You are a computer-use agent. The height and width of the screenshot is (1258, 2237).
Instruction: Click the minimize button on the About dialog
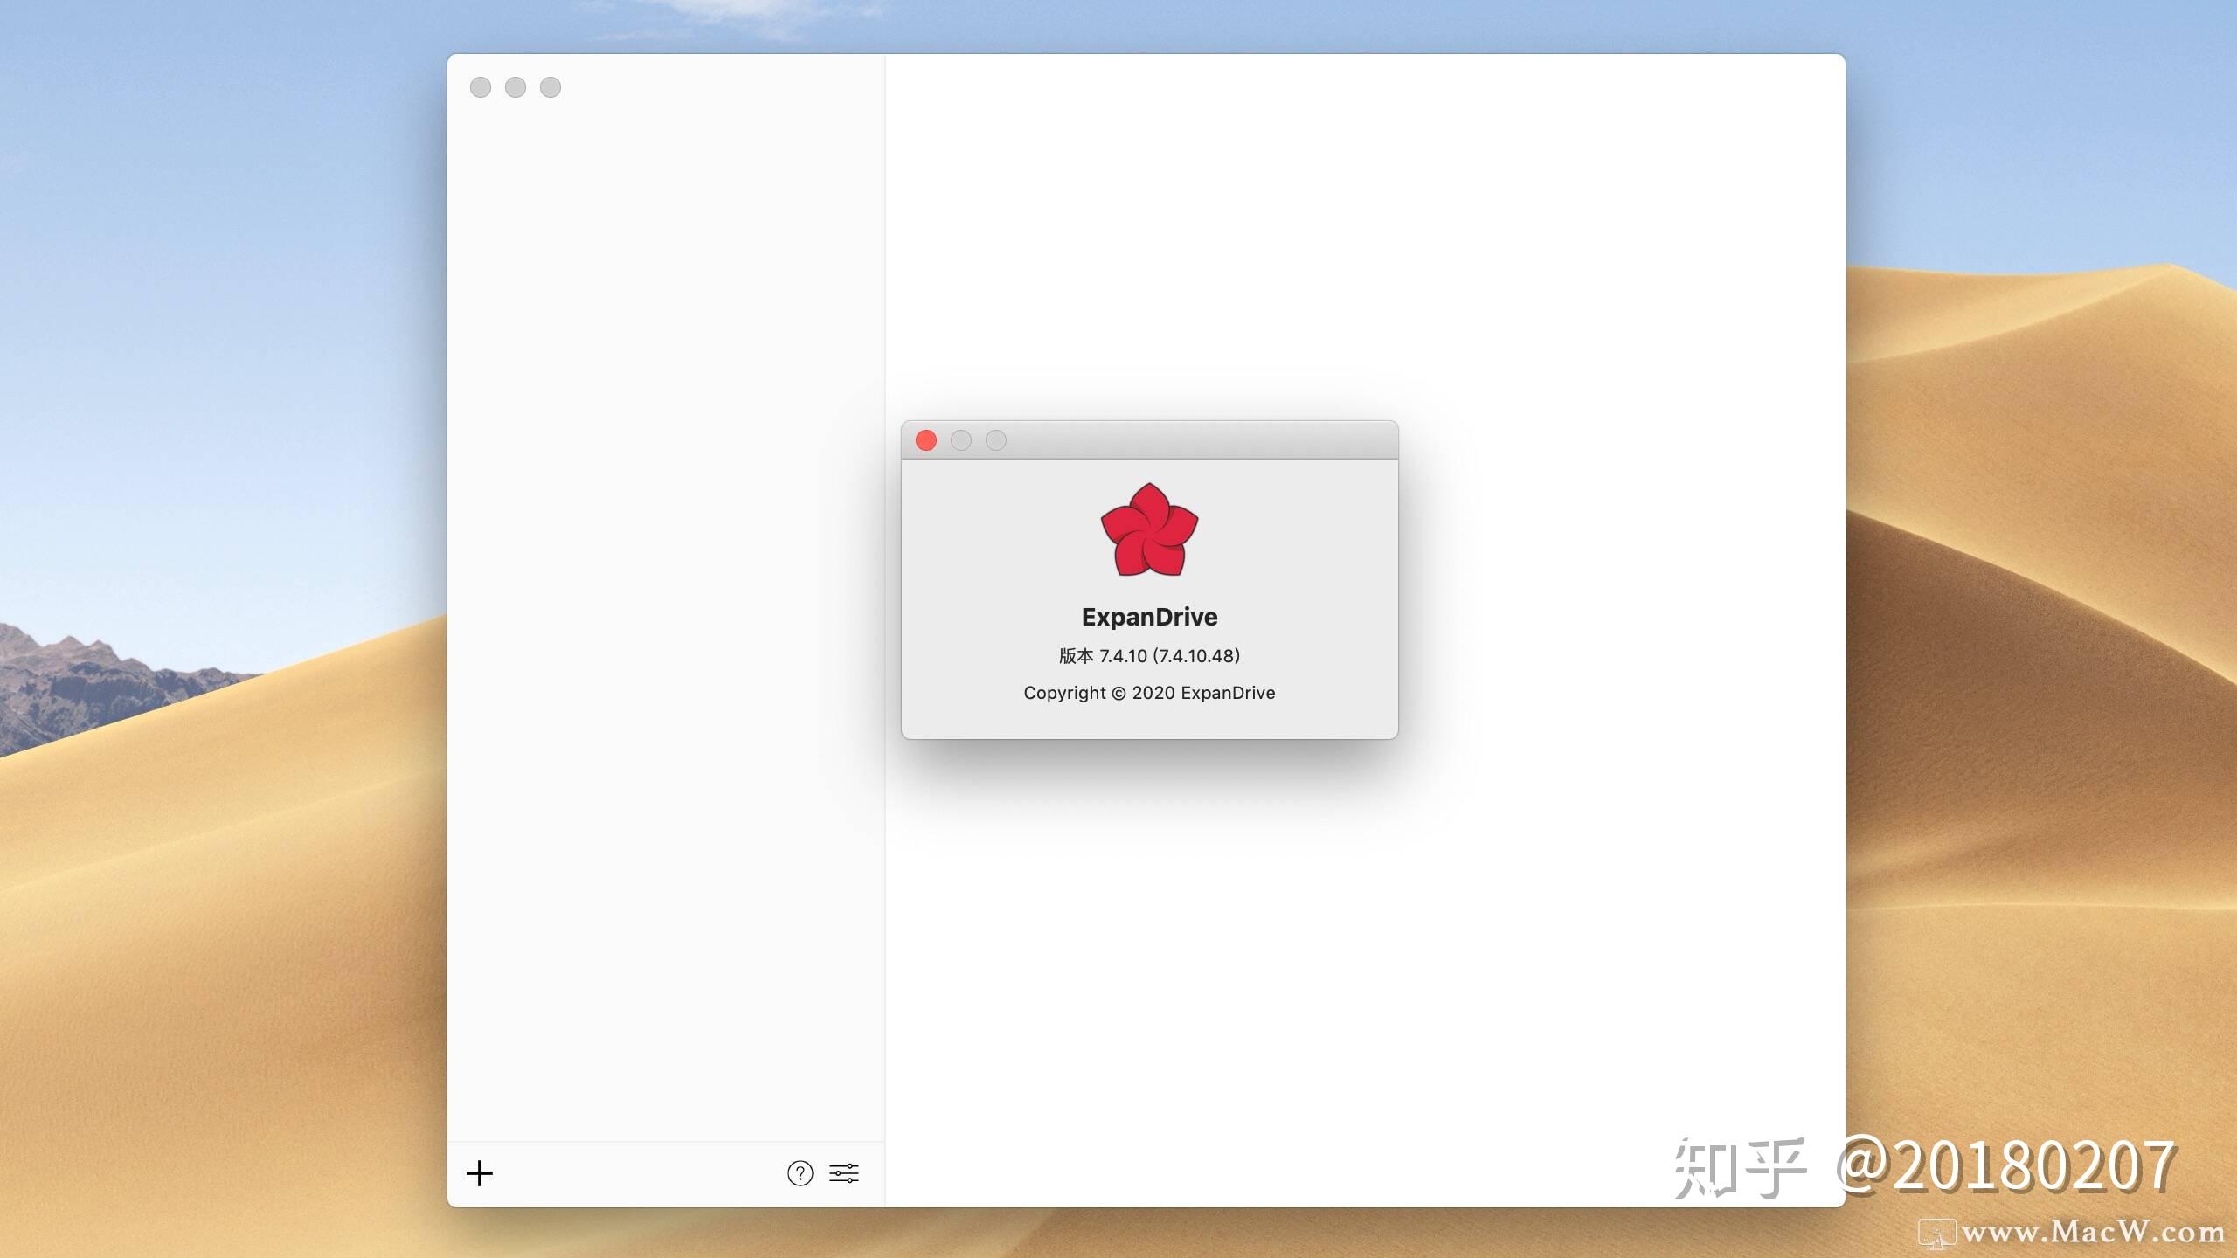[962, 440]
